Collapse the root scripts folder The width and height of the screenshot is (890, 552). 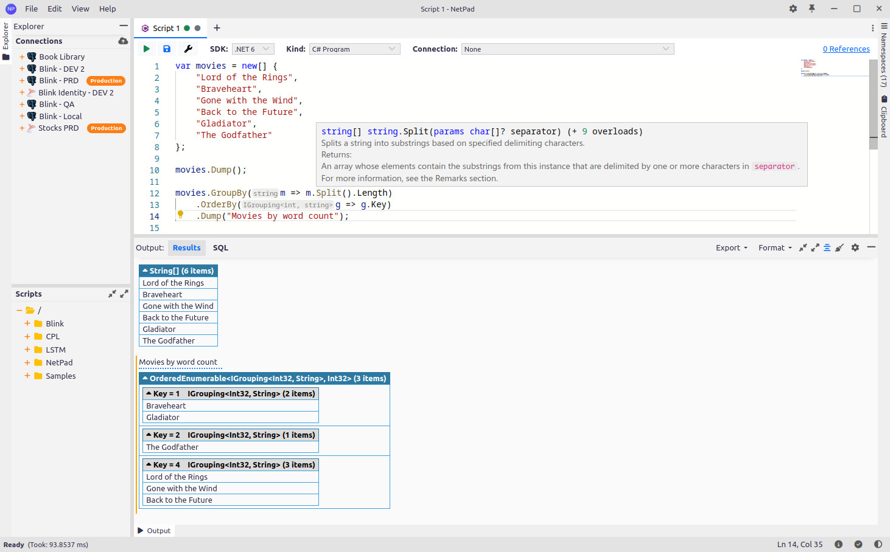point(19,310)
